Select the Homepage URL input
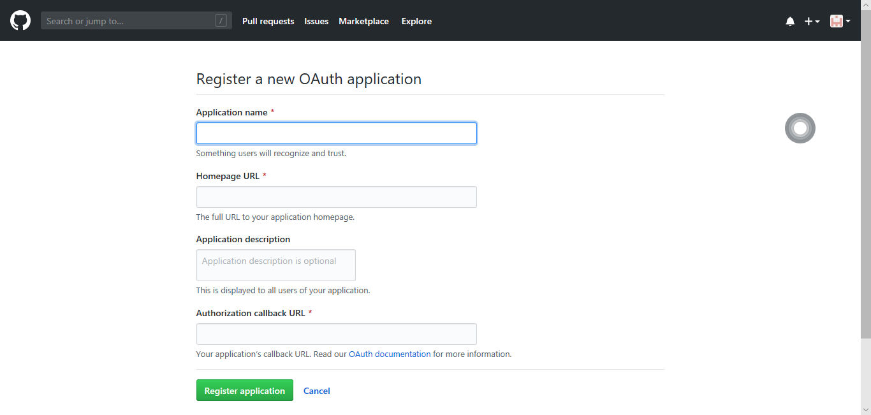This screenshot has width=871, height=415. (337, 197)
